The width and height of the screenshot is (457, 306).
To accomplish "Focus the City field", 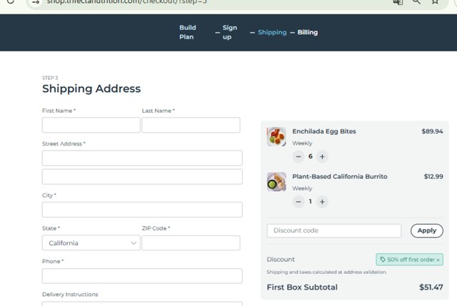I will pos(142,210).
